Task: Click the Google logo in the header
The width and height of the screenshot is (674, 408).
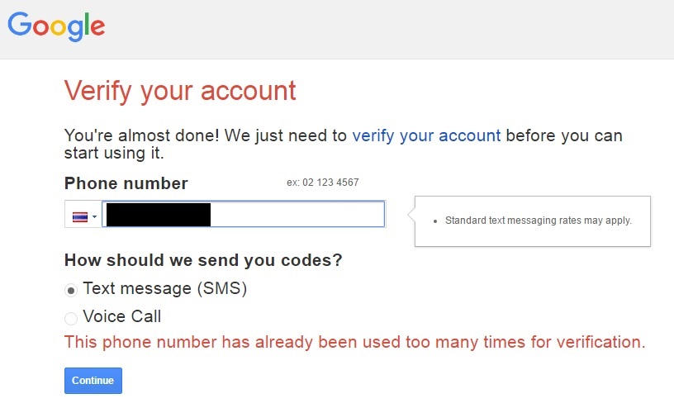Action: point(56,26)
